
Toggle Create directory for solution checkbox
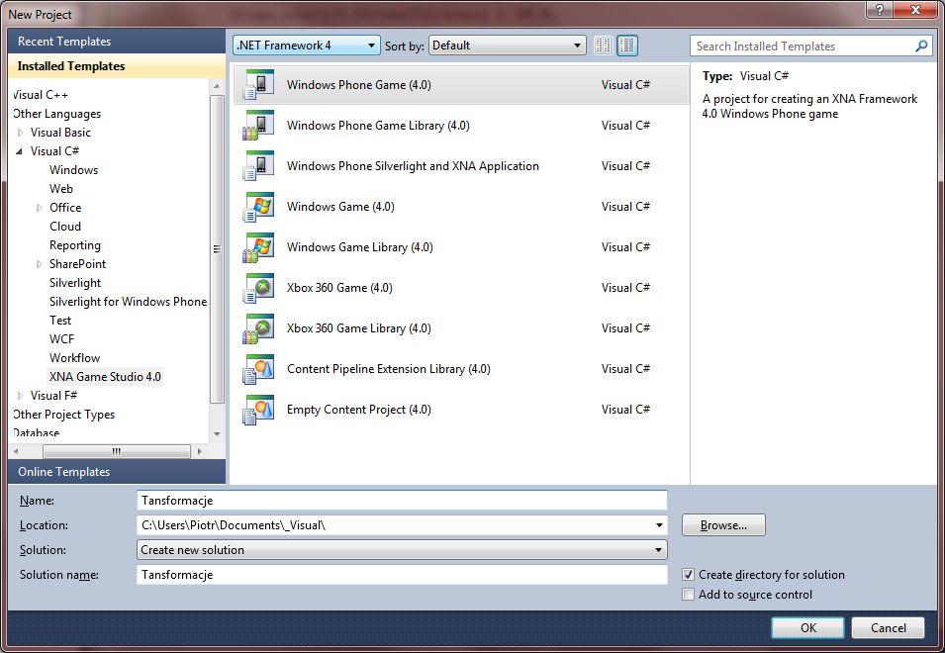[688, 575]
